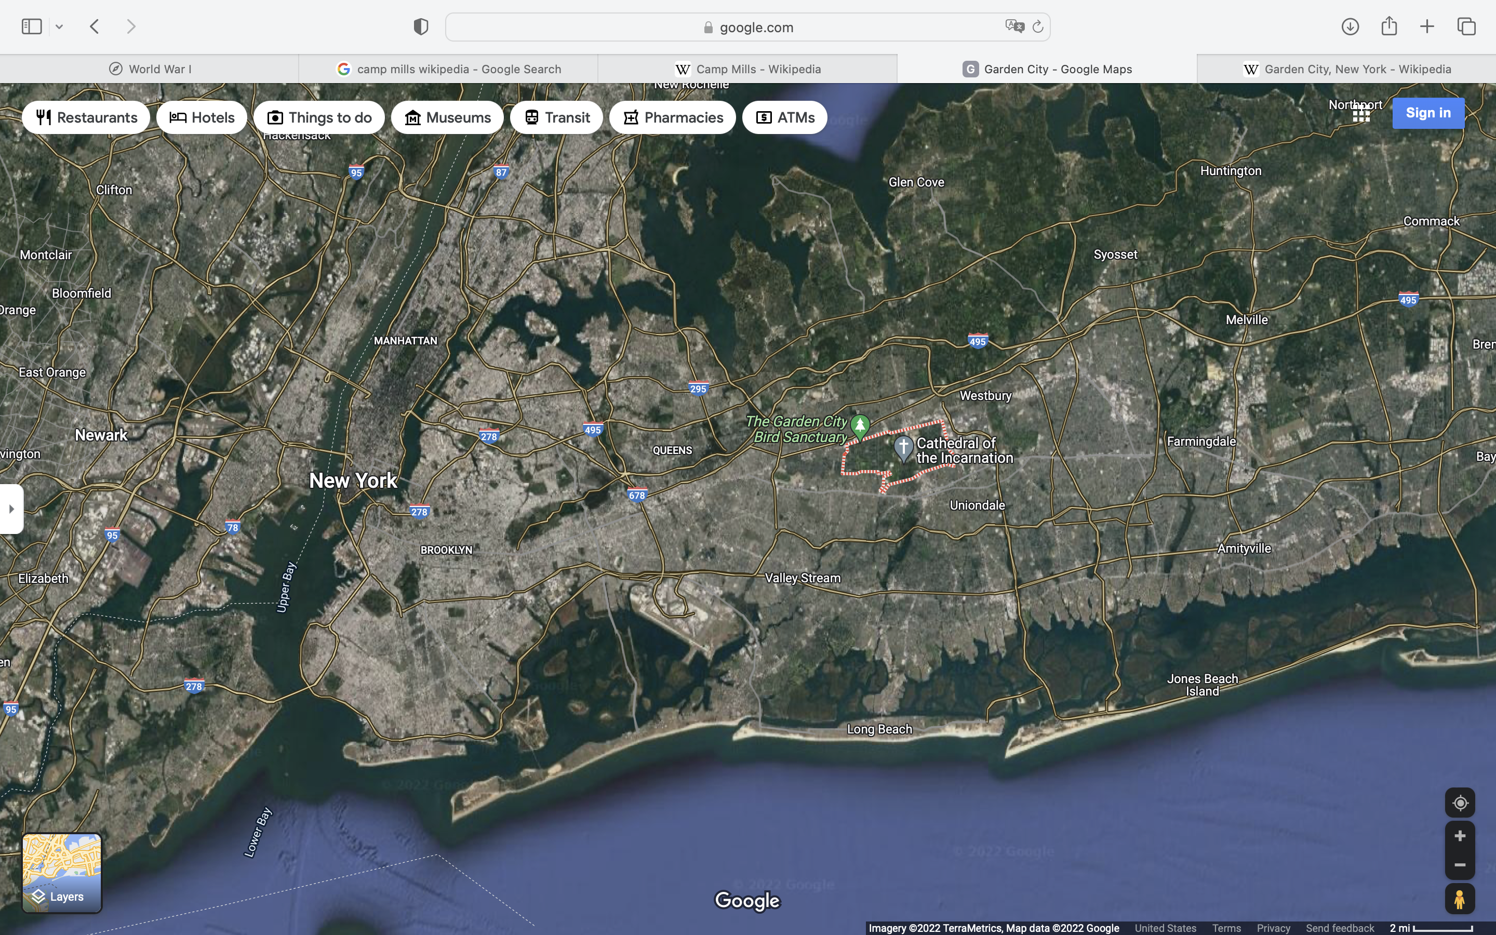Open the sidebar options dropdown chevron
1496x935 pixels.
click(59, 26)
